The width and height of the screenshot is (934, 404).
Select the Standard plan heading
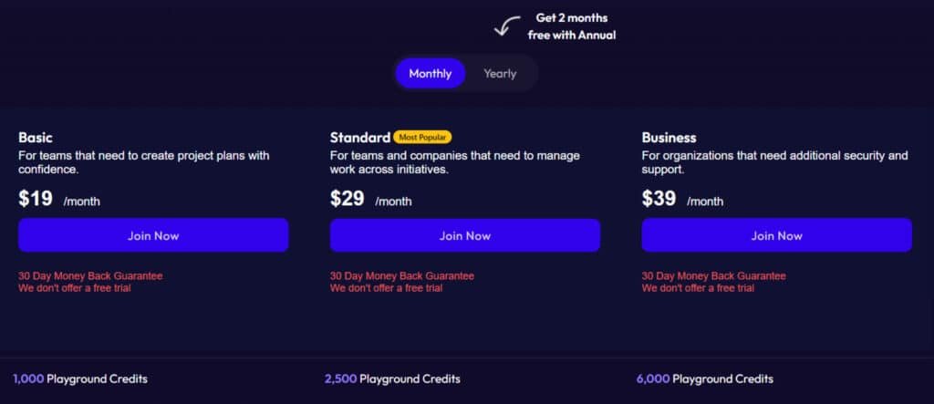(x=359, y=138)
